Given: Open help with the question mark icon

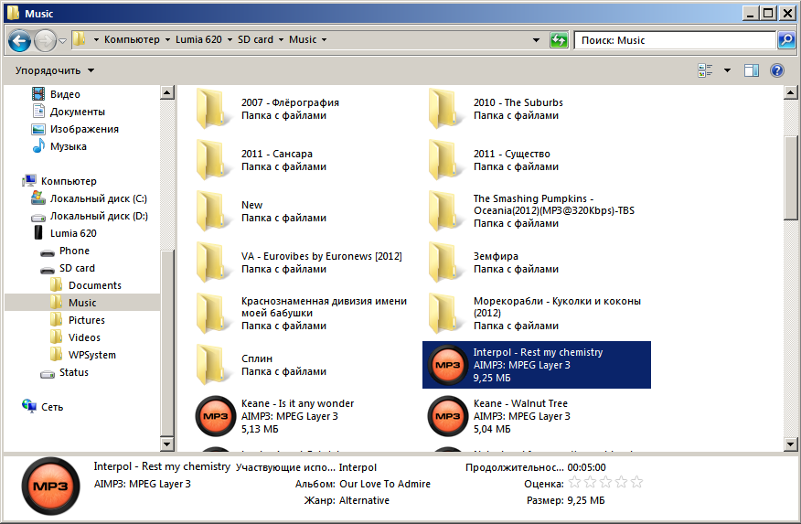Looking at the screenshot, I should (x=777, y=70).
